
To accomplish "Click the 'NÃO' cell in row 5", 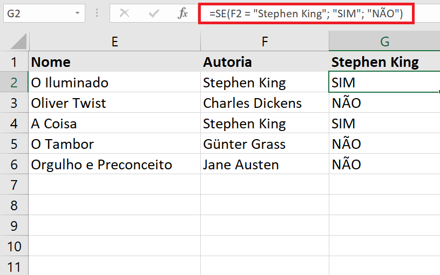I will (384, 143).
